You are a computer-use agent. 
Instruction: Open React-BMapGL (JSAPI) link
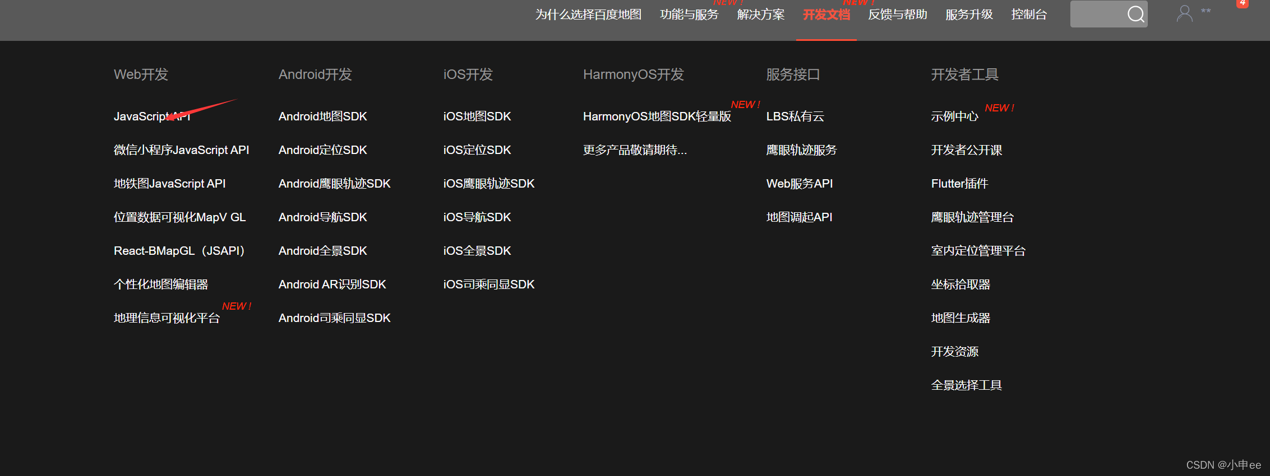[x=179, y=251]
